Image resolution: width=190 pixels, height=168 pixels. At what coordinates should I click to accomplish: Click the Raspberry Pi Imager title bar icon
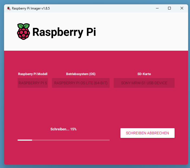coord(9,8)
